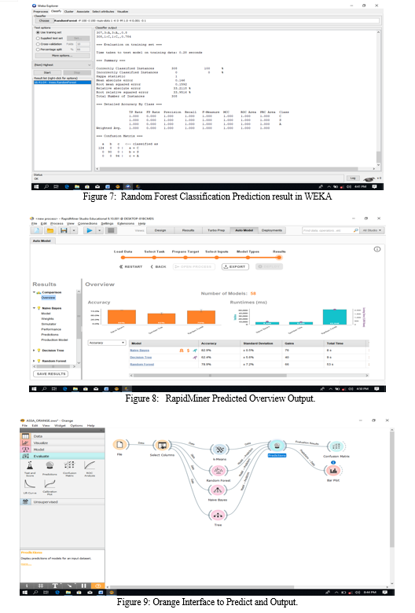Select the Tree node on the Orange canvas
This screenshot has width=415, height=613.
218,515
